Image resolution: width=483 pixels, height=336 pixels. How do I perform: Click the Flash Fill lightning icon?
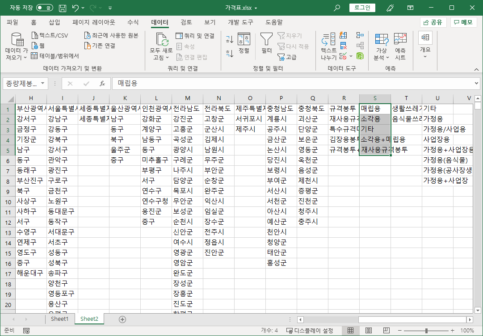pos(343,35)
